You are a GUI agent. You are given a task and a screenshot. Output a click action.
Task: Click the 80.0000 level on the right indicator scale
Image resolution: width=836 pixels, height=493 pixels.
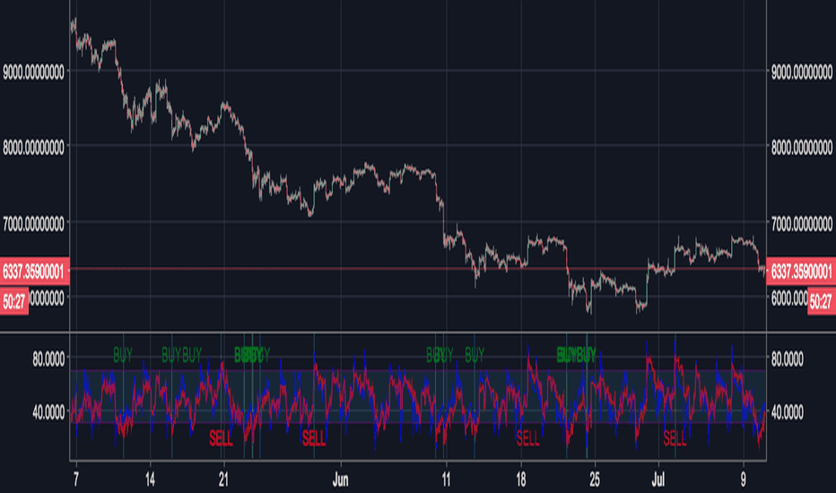(x=787, y=359)
